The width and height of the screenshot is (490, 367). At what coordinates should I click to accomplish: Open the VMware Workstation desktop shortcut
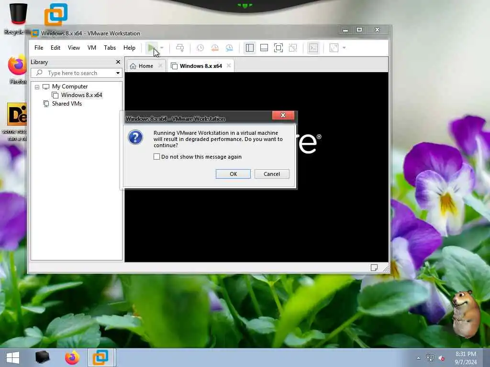[56, 14]
